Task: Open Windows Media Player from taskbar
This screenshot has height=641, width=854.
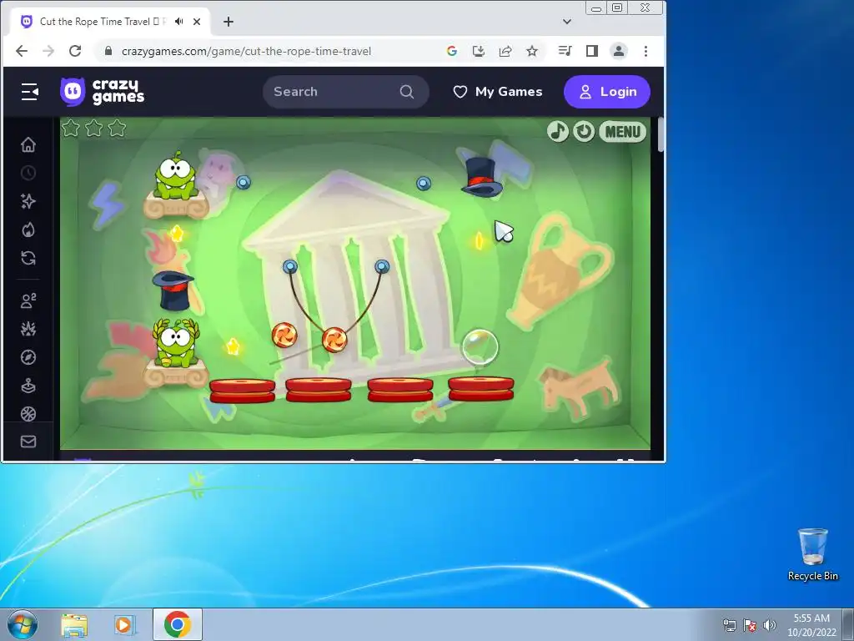Action: 125,624
